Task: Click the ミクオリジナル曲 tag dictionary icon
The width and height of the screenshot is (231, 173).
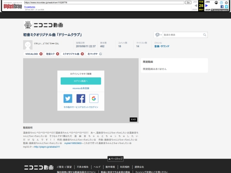Action: [82, 54]
